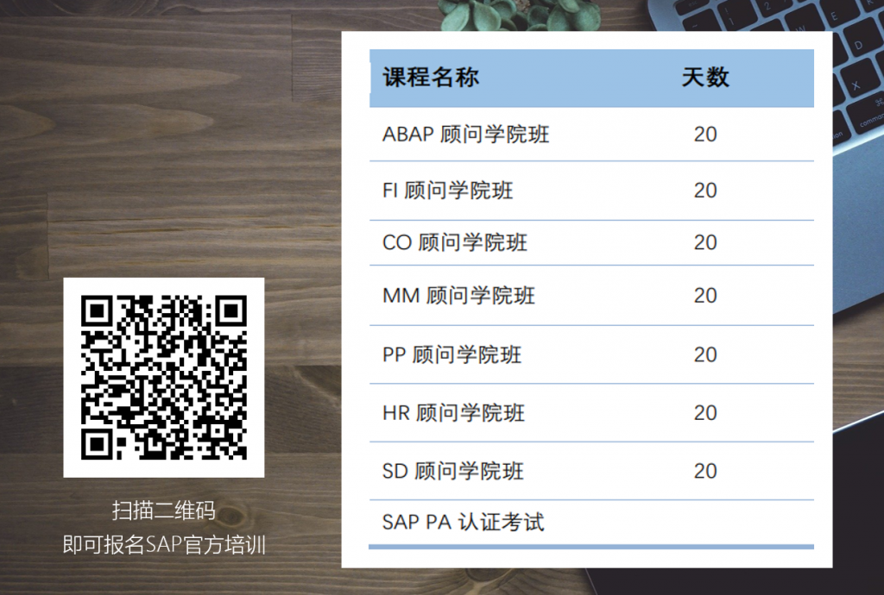The width and height of the screenshot is (884, 595).
Task: Click the SAP training signup QR code
Action: pyautogui.click(x=164, y=377)
